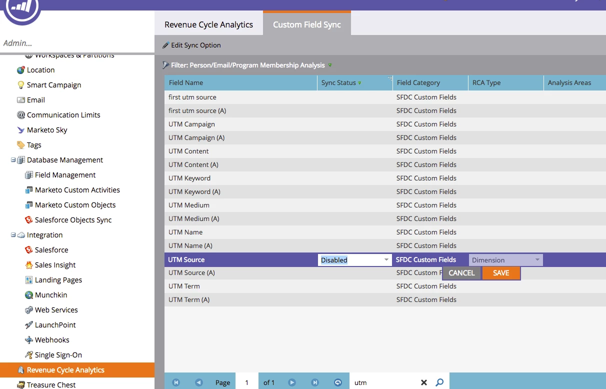Click the Treasure Chest icon
Viewport: 606px width, 389px height.
[x=20, y=385]
